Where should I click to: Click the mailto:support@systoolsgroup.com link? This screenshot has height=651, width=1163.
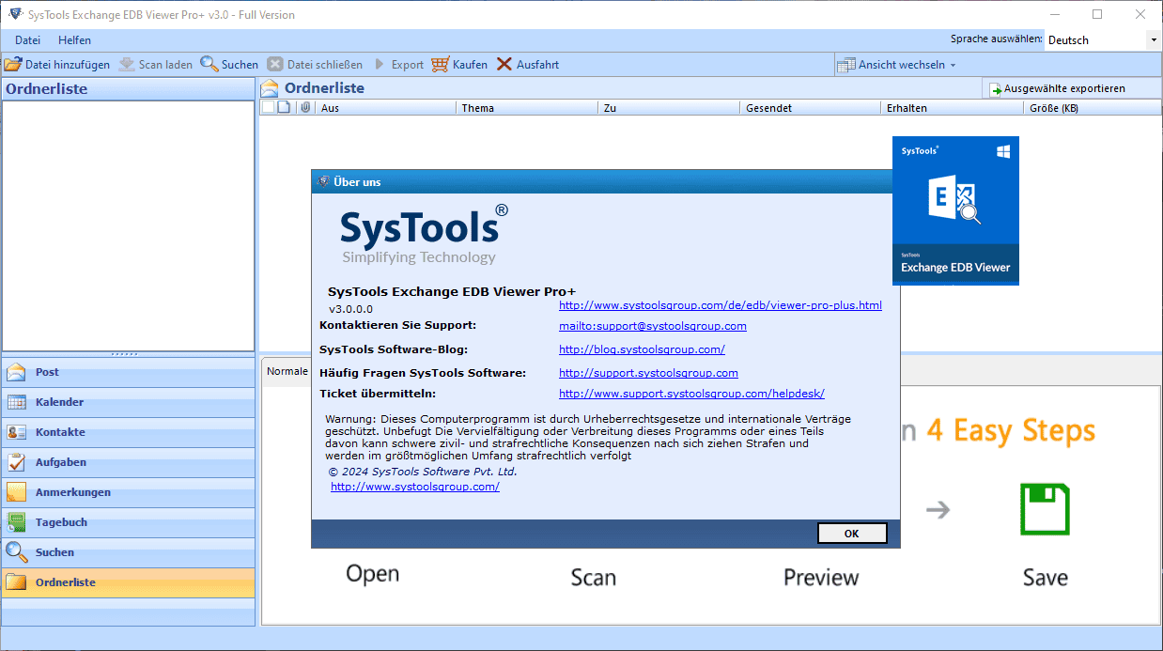pyautogui.click(x=653, y=326)
